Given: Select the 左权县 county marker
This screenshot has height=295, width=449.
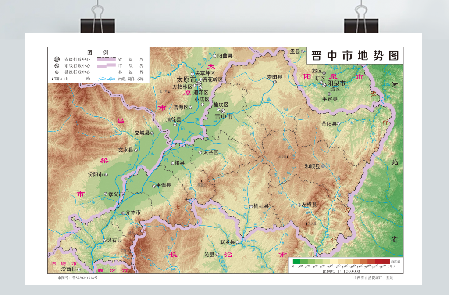Looking at the screenshot, I should [299, 205].
